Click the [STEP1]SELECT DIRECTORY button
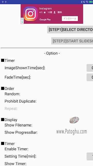The image size is (93, 166). (x=70, y=30)
